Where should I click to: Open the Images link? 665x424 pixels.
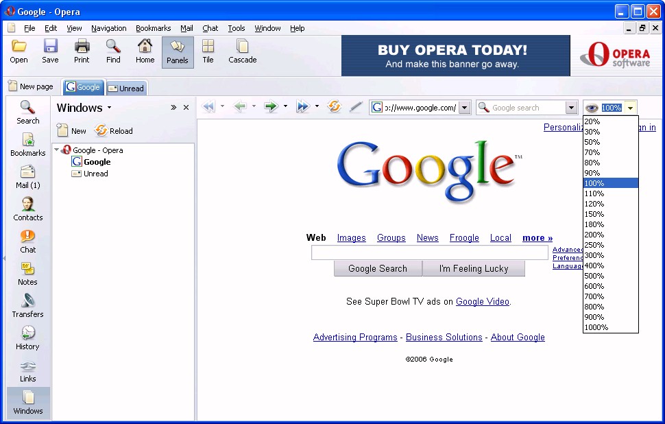[351, 237]
